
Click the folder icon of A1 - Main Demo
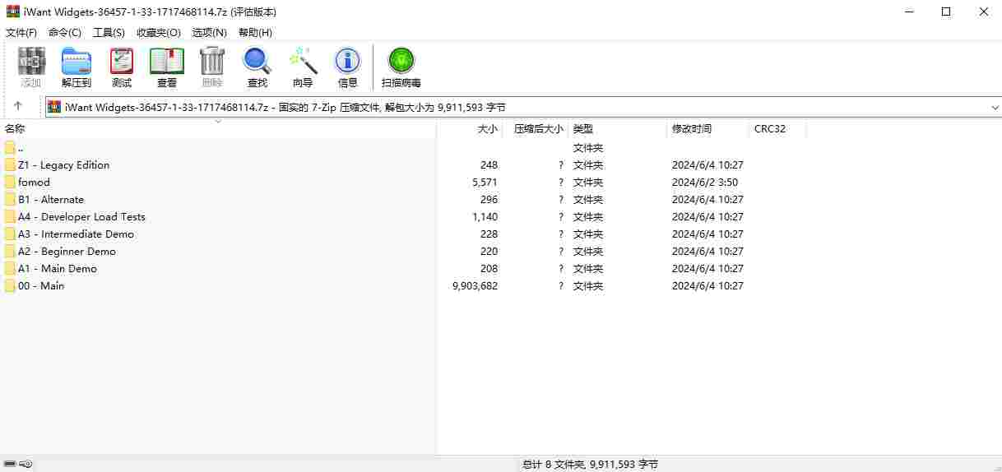click(x=10, y=269)
